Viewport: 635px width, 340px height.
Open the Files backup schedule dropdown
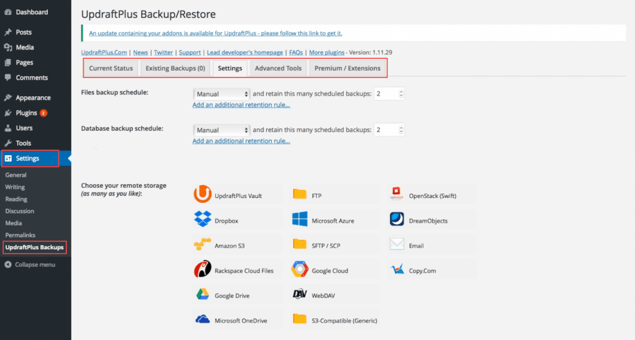click(x=221, y=94)
